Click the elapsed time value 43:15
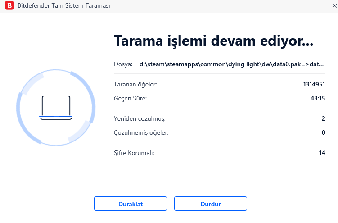The image size is (338, 223). tap(318, 98)
